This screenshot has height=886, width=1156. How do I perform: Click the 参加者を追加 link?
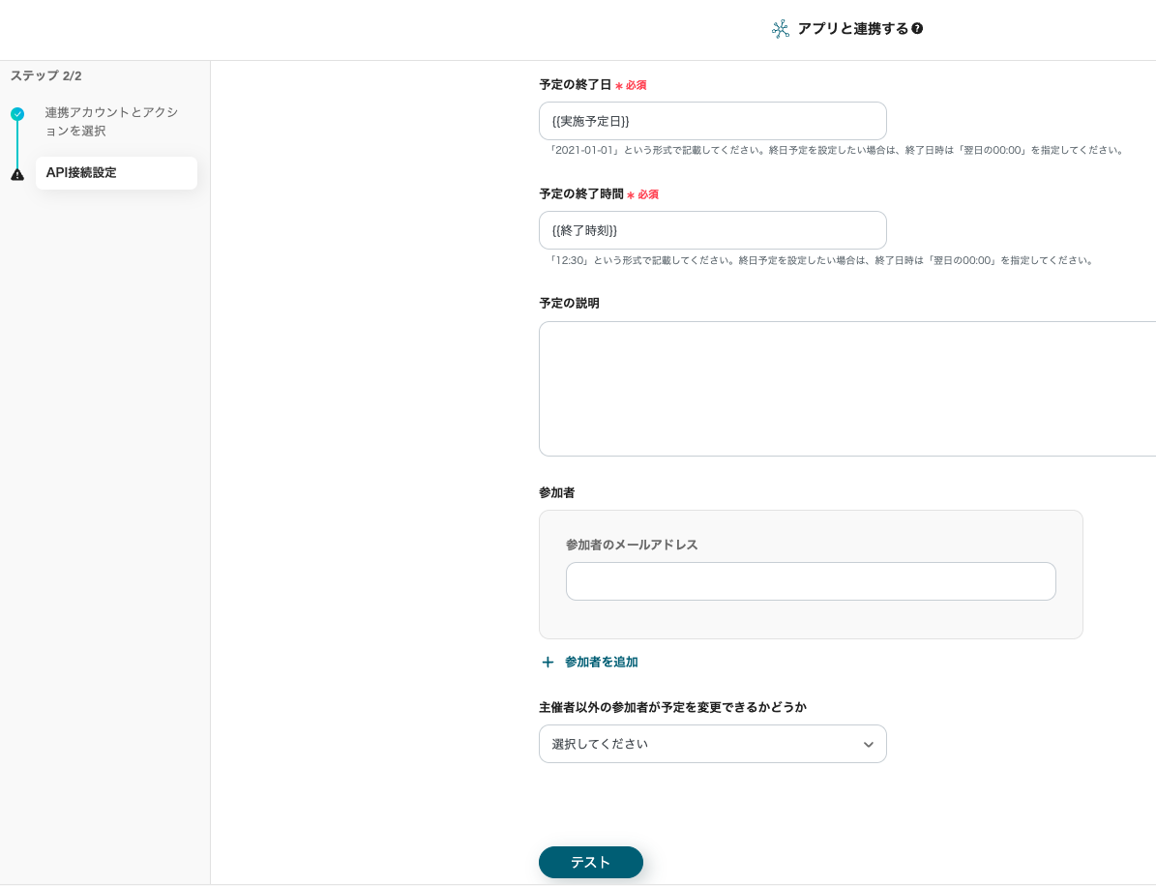click(601, 663)
